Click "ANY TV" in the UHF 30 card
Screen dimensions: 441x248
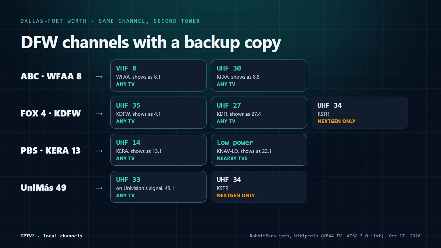click(226, 84)
